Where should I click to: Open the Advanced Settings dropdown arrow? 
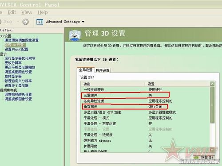click(83, 22)
